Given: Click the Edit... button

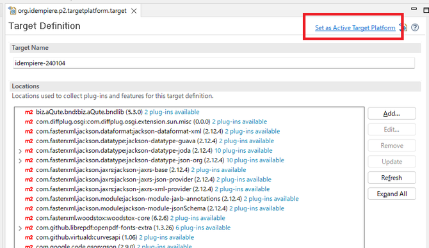Looking at the screenshot, I should 392,130.
